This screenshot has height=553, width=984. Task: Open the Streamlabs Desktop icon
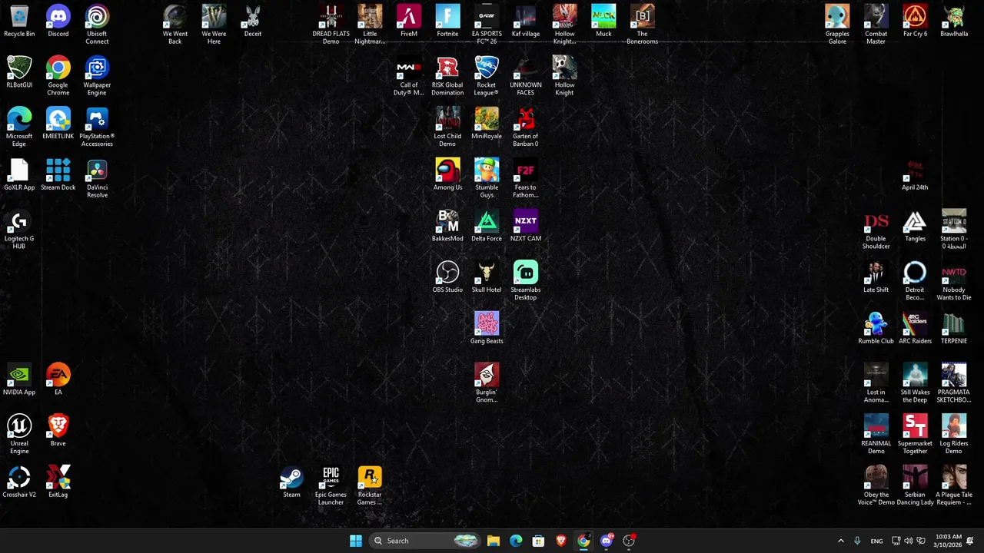[x=526, y=281]
